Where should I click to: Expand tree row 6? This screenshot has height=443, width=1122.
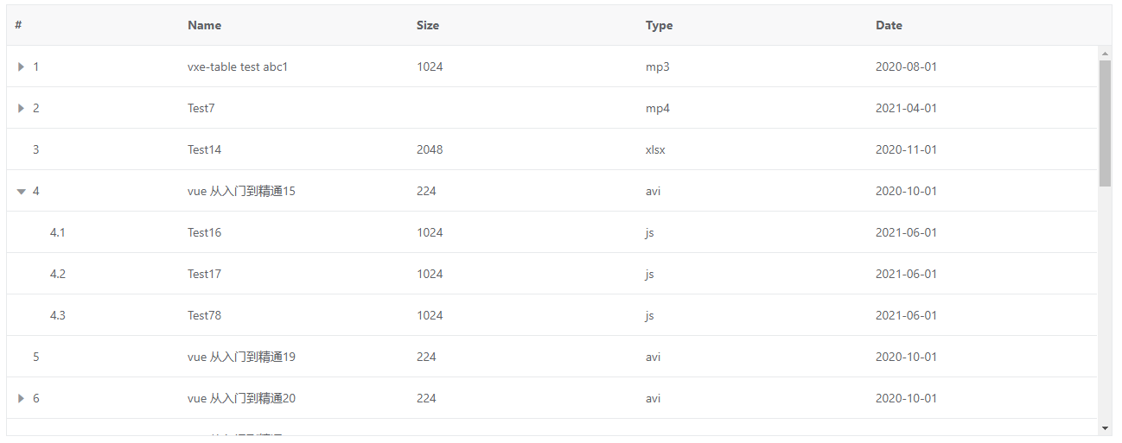coord(21,398)
